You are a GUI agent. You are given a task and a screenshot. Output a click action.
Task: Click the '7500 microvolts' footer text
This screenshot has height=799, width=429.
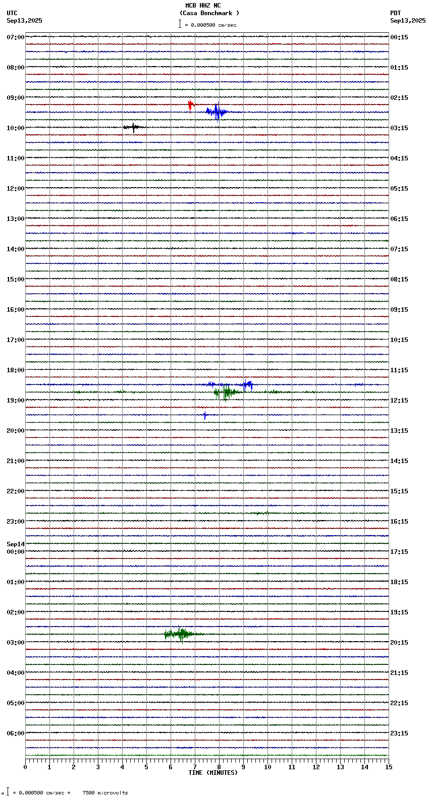click(105, 793)
